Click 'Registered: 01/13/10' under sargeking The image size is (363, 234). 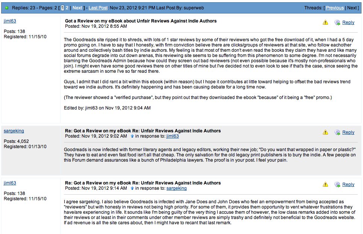coord(25,147)
